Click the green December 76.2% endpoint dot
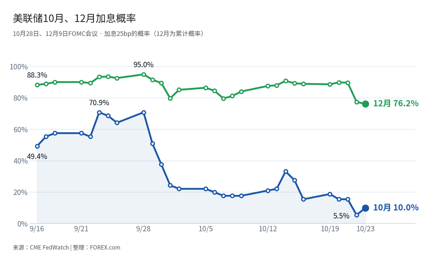Image resolution: width=428 pixels, height=257 pixels. point(365,104)
